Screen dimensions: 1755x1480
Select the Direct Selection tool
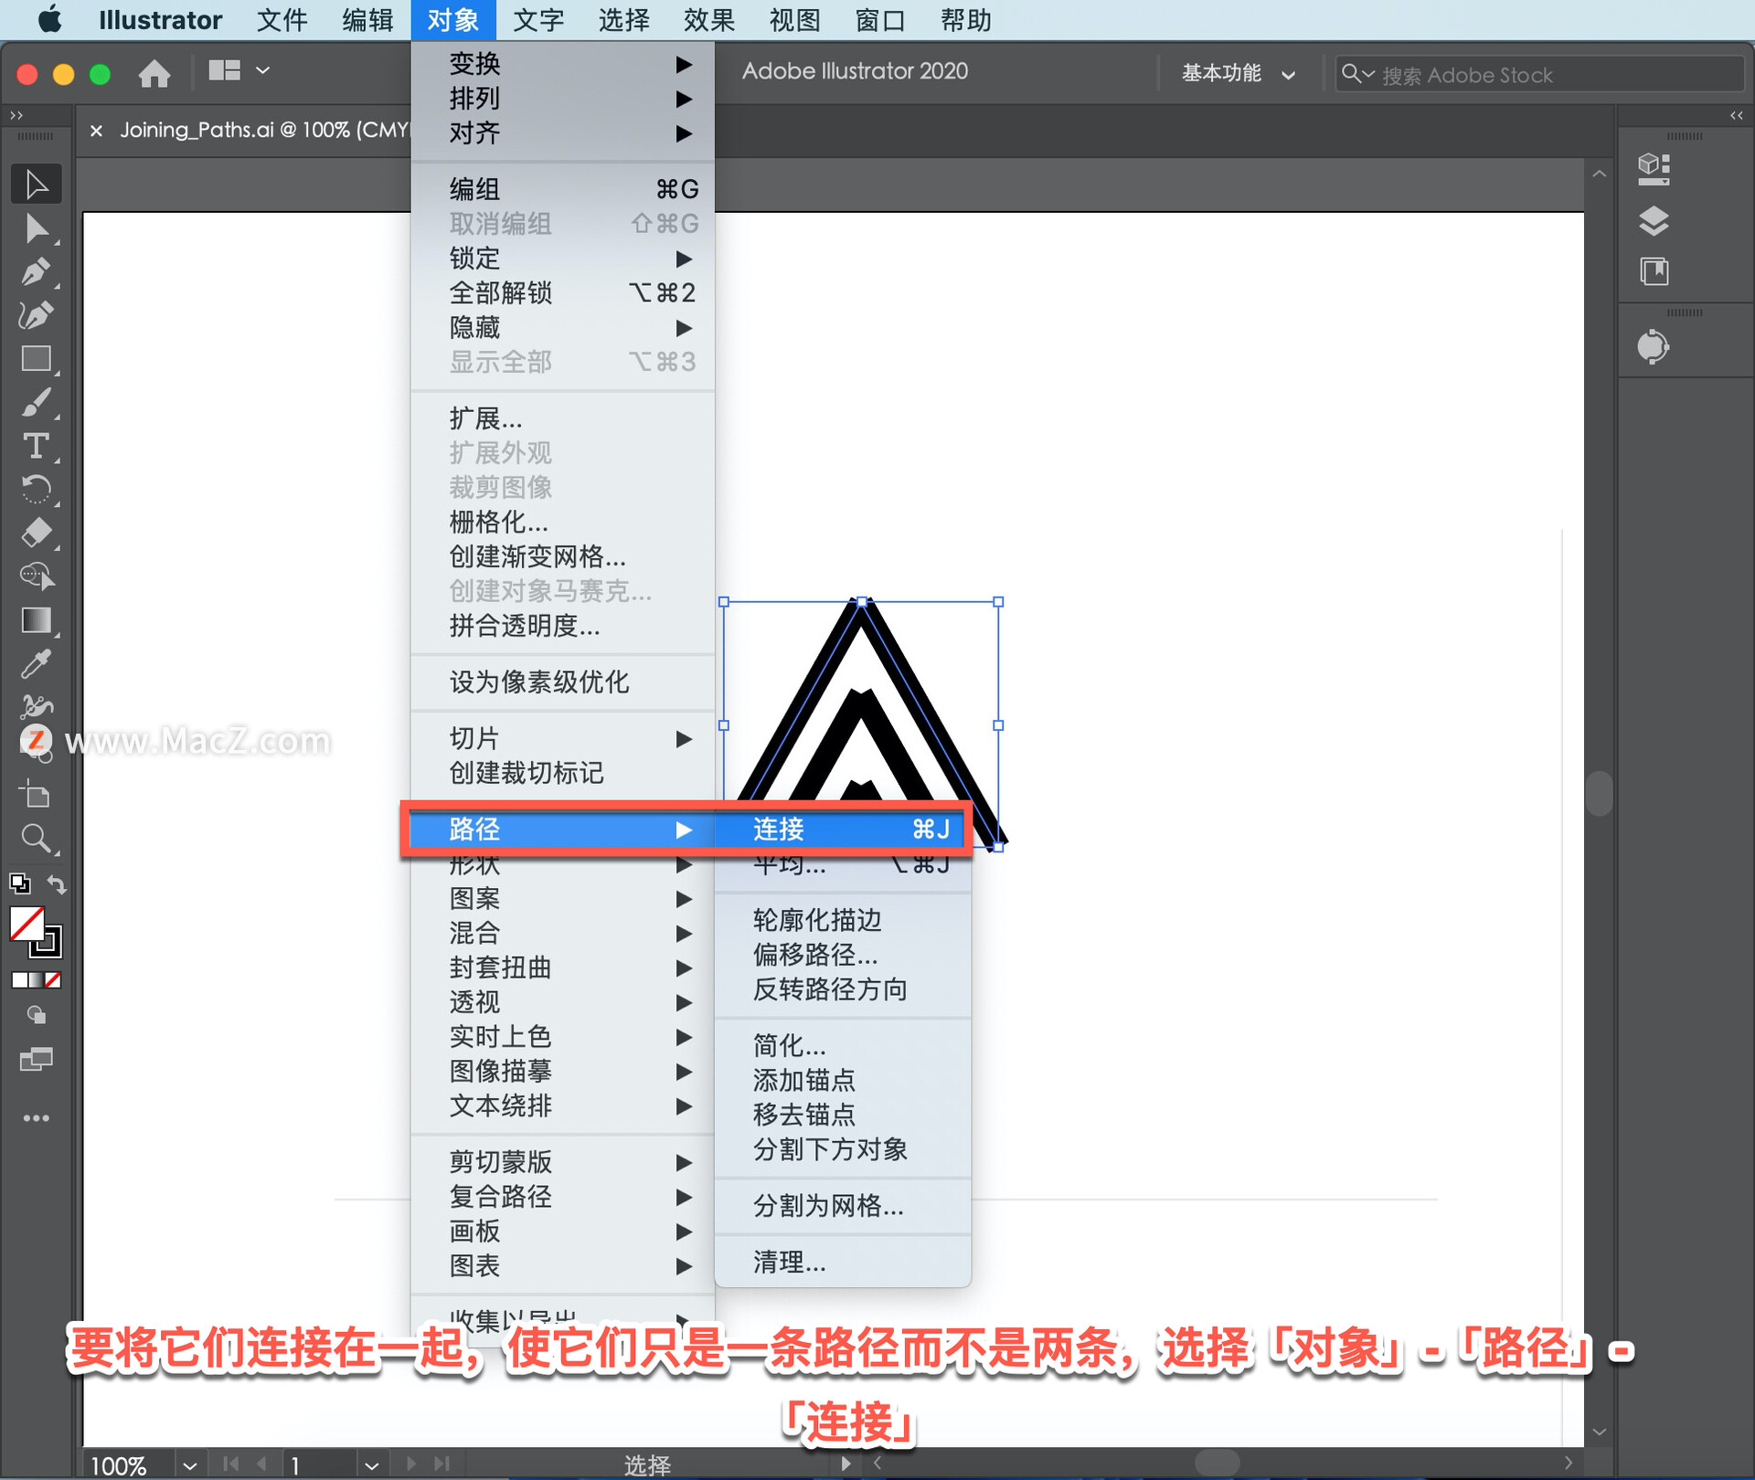(35, 228)
